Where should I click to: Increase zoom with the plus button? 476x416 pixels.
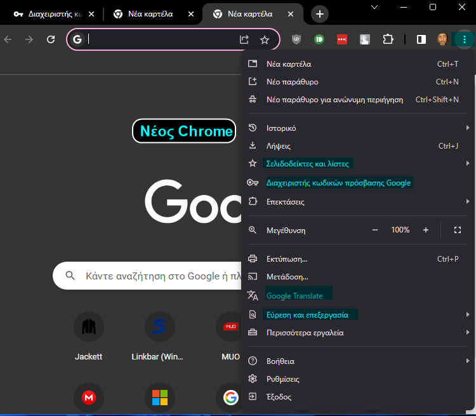coord(426,230)
